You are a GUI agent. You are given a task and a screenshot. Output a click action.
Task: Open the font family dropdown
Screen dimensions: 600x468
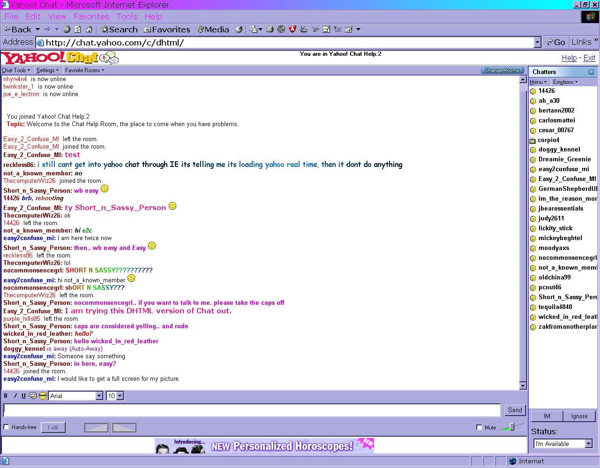(99, 396)
